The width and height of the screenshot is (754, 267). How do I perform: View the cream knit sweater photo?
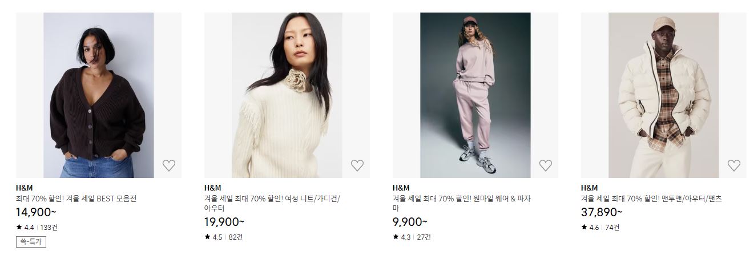(x=287, y=95)
